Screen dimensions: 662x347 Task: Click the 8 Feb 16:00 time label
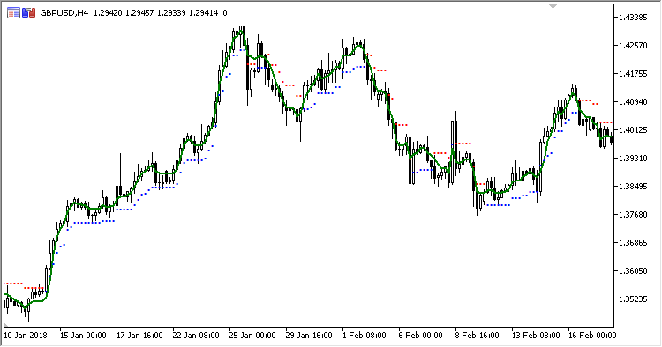coord(477,336)
